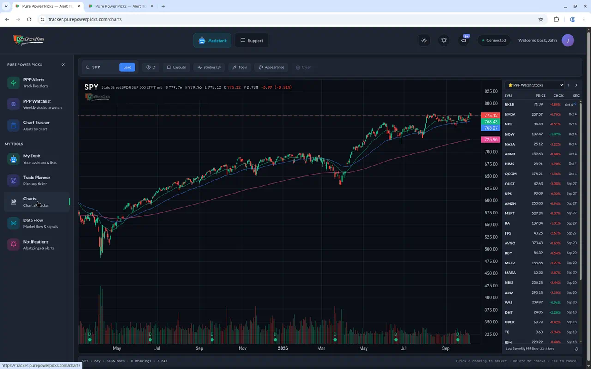Screen dimensions: 591x369
Task: Open Data Flow signal icon
Action: coord(14,223)
